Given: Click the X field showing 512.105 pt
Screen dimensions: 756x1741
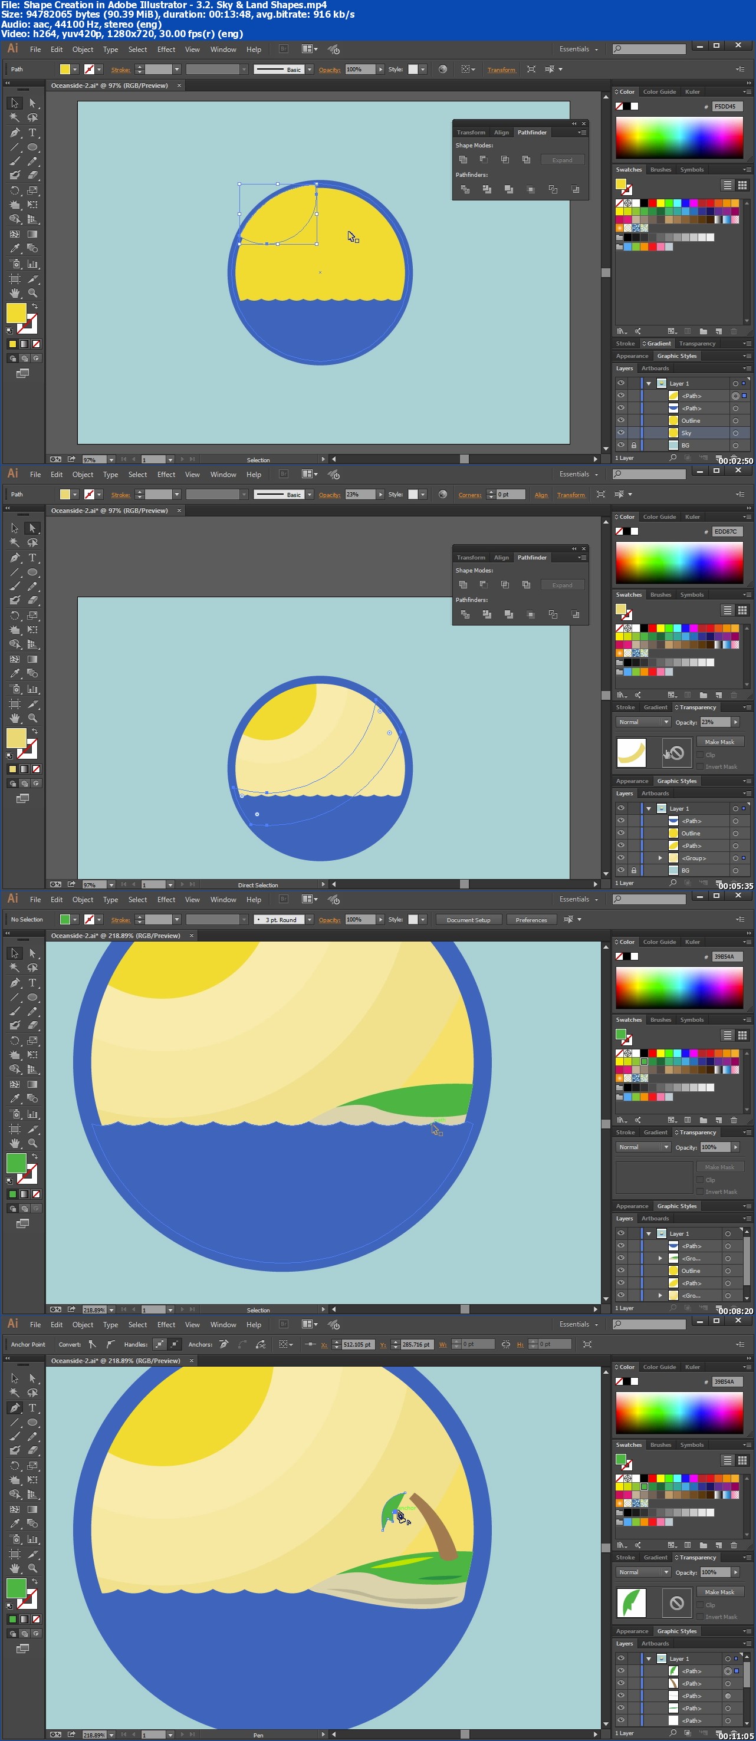Looking at the screenshot, I should click(357, 1344).
